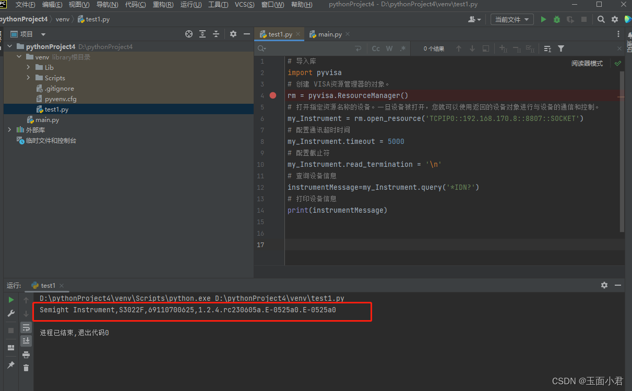Open the 文件(F) menu

pyautogui.click(x=26, y=5)
